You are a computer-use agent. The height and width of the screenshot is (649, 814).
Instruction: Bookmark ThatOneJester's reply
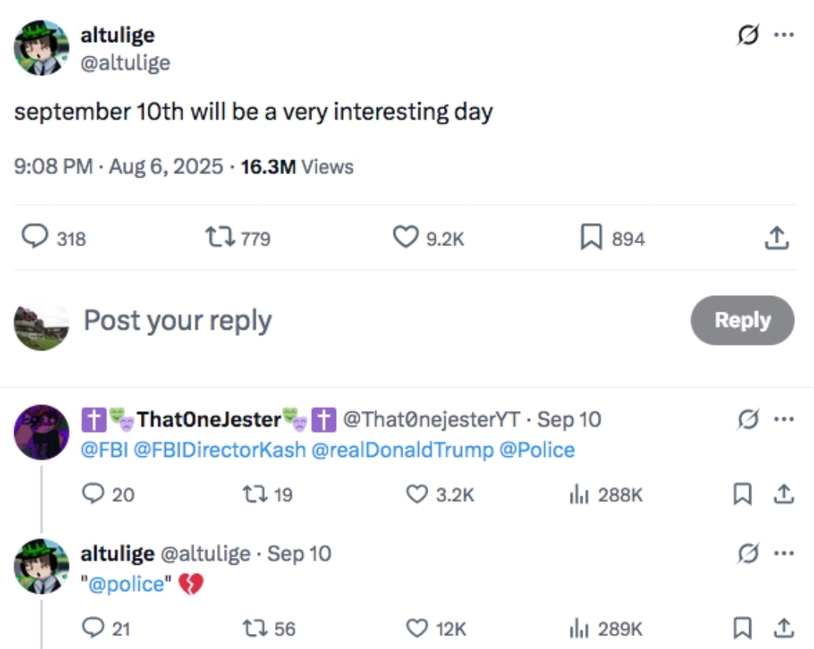pyautogui.click(x=742, y=495)
